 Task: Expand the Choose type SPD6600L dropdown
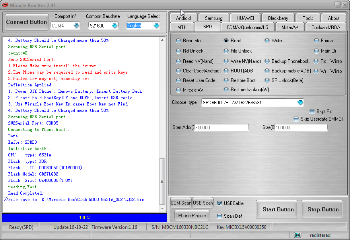[300, 103]
